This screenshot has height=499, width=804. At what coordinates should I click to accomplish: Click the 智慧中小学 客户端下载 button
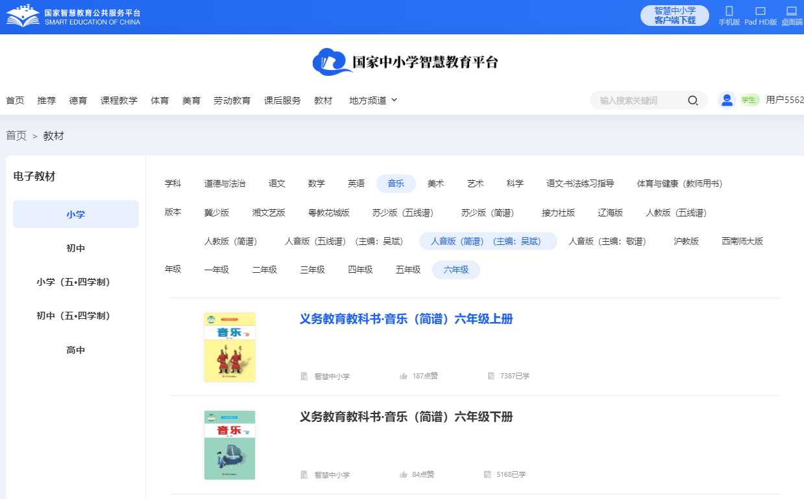pos(674,16)
